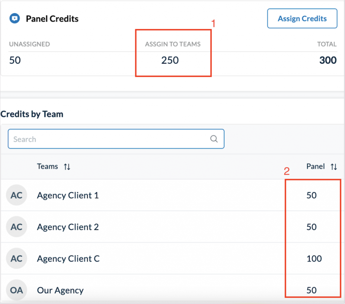This screenshot has height=304, width=345.
Task: Focus the team Search field
Action: (x=108, y=139)
